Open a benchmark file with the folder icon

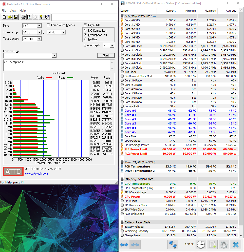pyautogui.click(x=10, y=17)
